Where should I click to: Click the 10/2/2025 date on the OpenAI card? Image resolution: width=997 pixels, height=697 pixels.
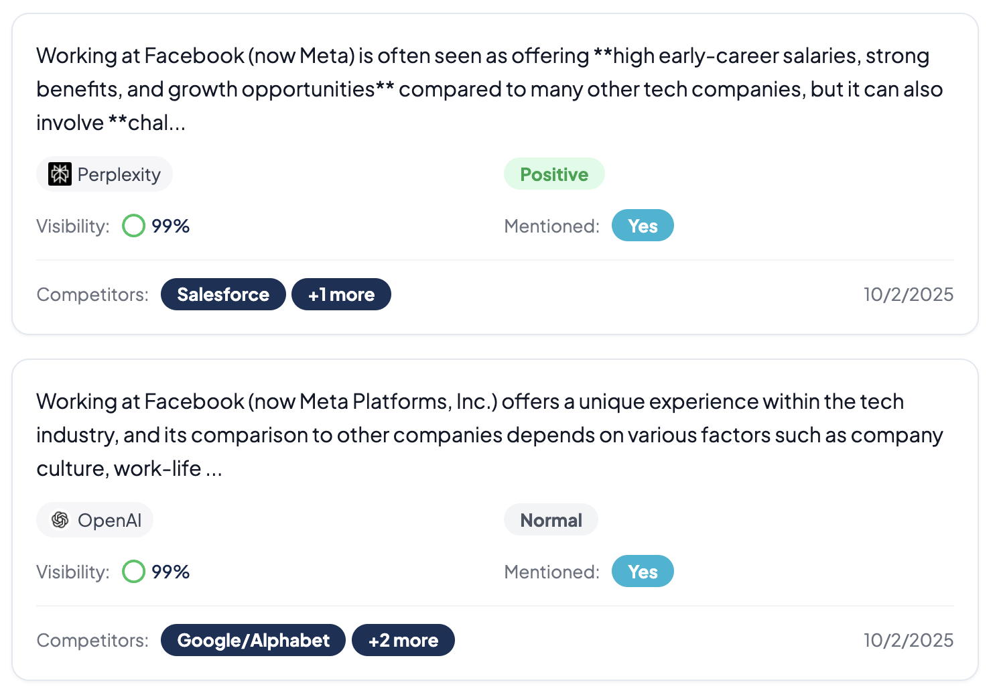909,640
